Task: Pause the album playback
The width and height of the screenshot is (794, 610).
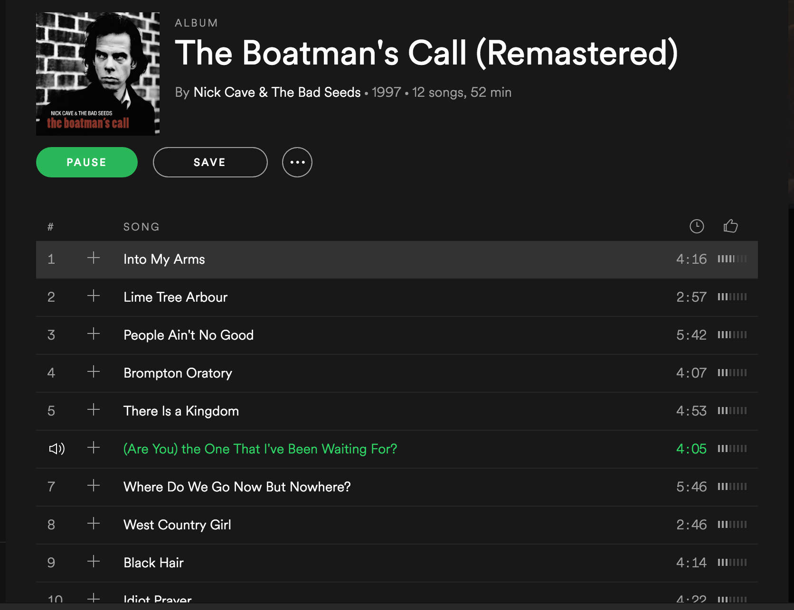Action: (87, 162)
